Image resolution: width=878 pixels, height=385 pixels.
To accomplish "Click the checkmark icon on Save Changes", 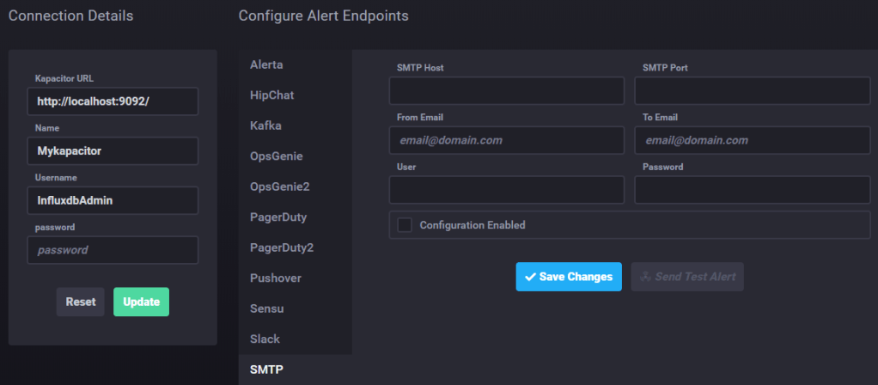I will [x=530, y=277].
